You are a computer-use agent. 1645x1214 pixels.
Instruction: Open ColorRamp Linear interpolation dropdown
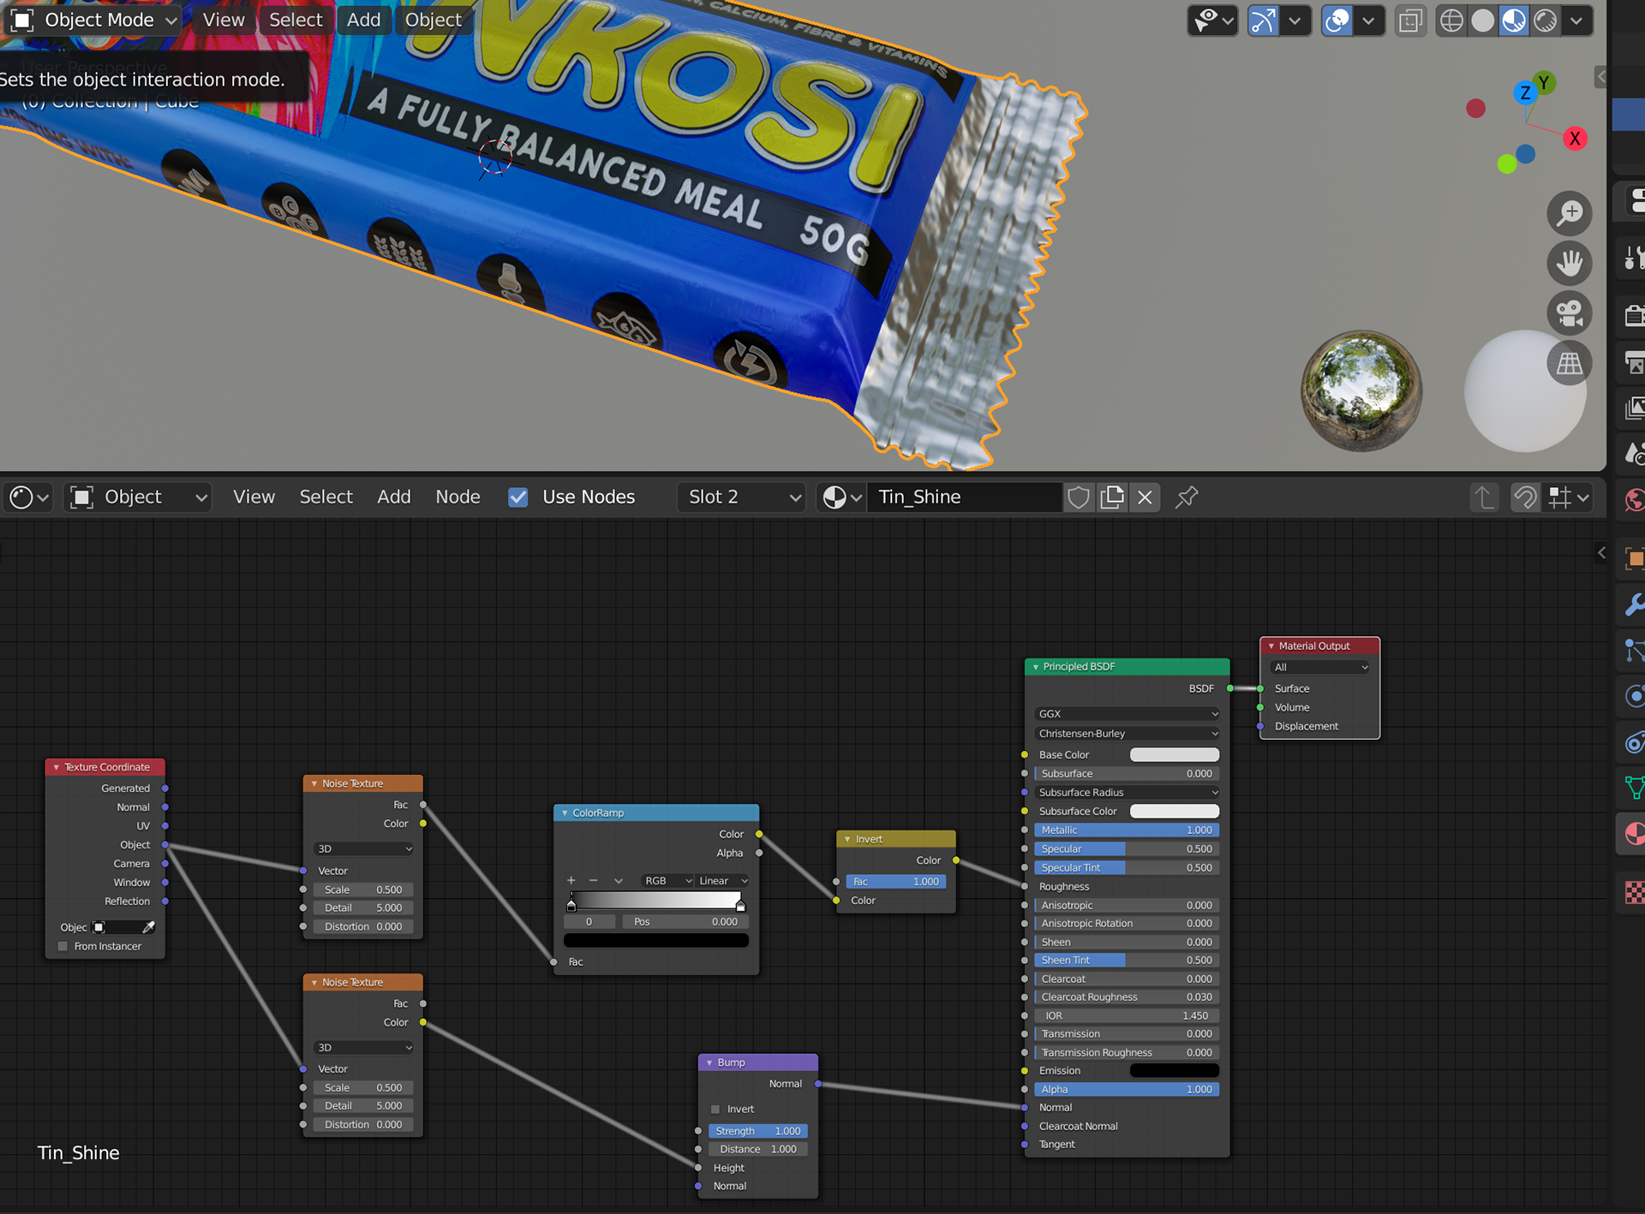coord(722,881)
